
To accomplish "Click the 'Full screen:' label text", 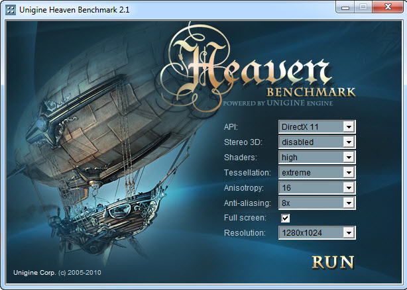I will point(245,218).
